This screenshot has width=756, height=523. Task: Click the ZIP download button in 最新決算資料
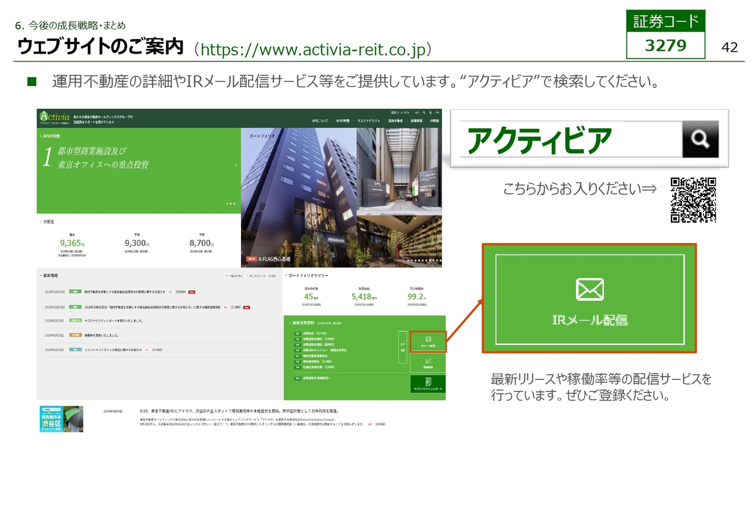click(x=403, y=347)
